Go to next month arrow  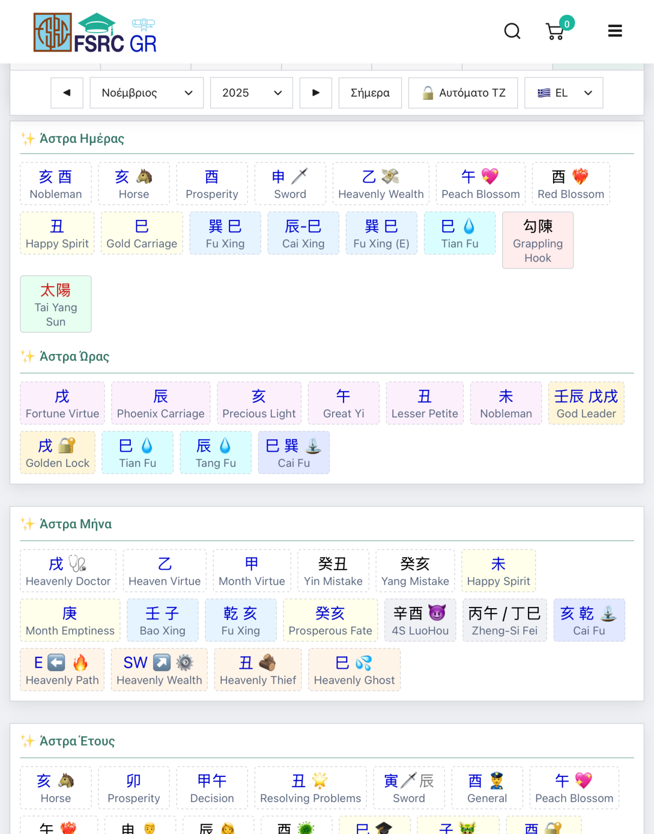315,93
